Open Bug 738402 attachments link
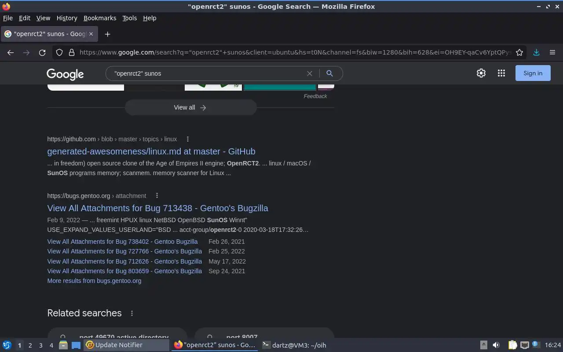 122,242
